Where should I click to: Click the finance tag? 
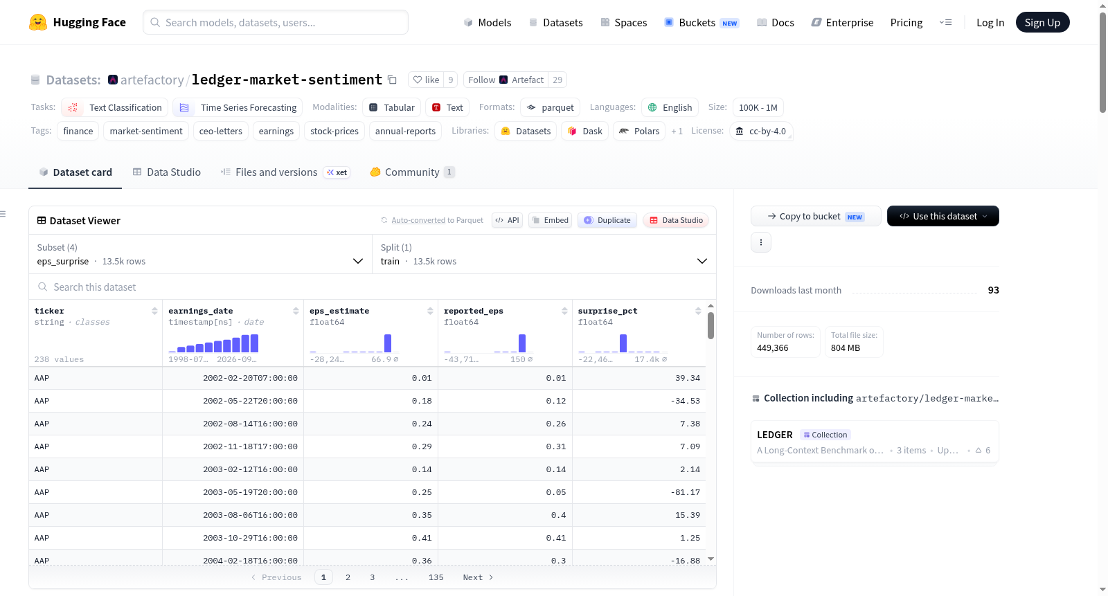click(x=78, y=131)
